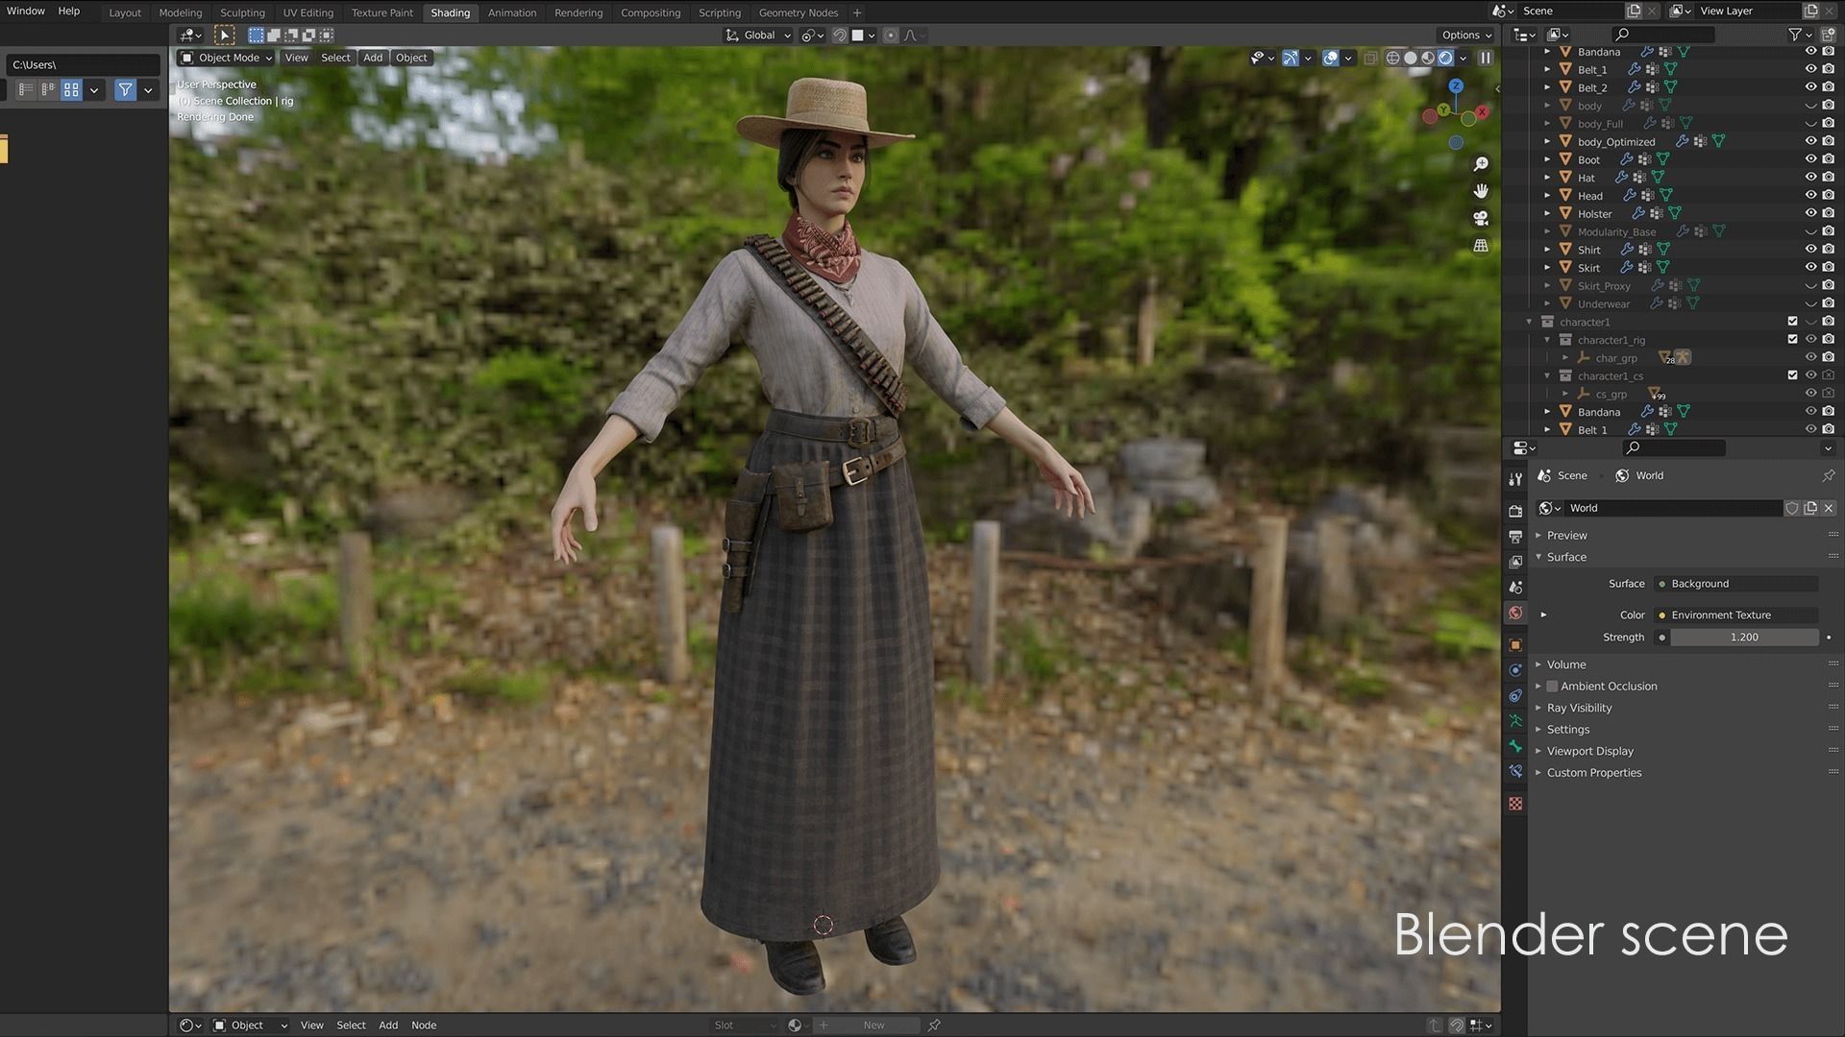The image size is (1845, 1037).
Task: Switch to the Geometry Nodes workspace tab
Action: [799, 12]
